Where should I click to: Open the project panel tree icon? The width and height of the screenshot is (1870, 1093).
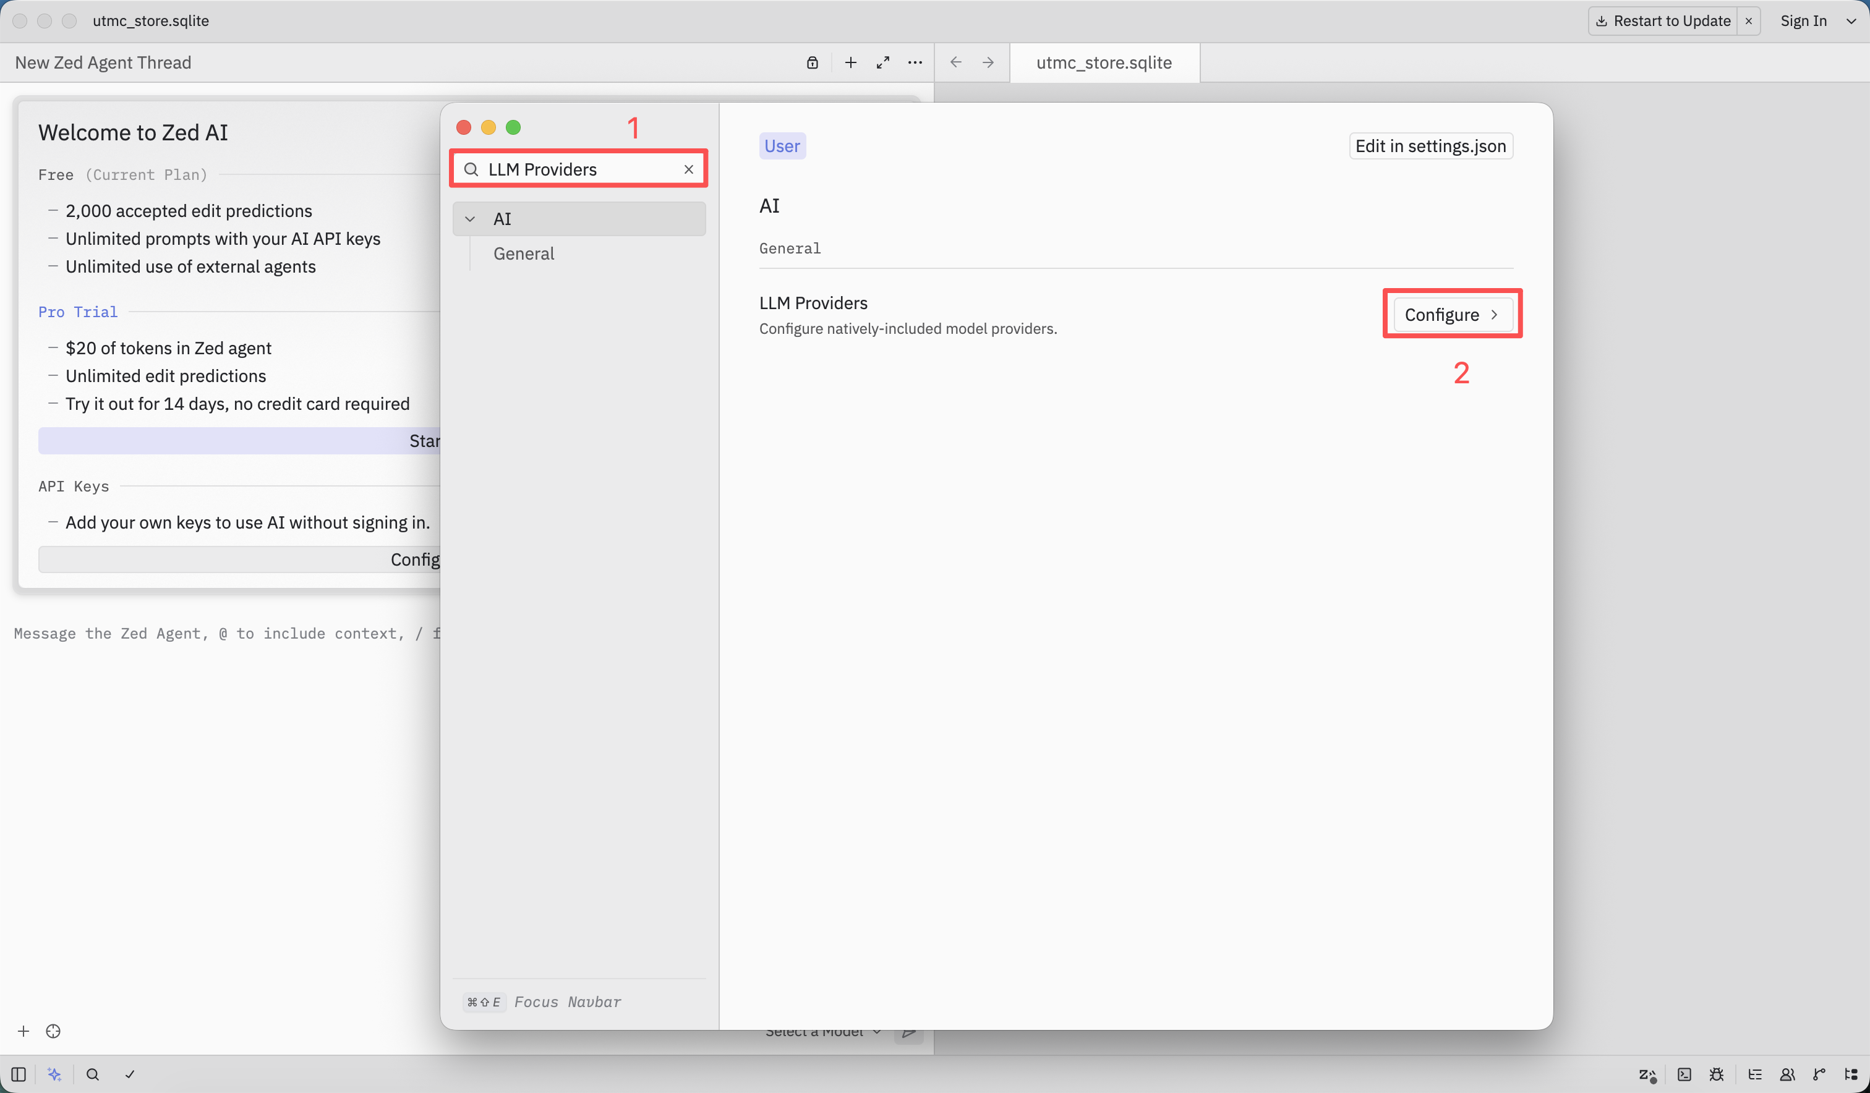click(x=1851, y=1074)
